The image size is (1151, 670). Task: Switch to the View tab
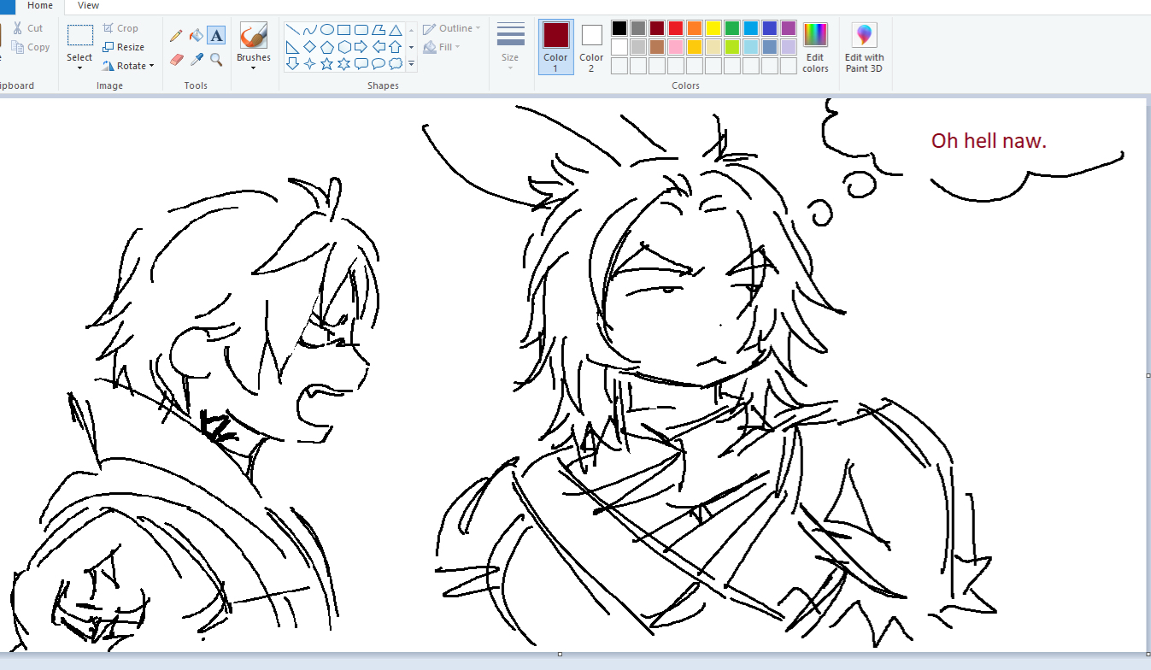(88, 6)
